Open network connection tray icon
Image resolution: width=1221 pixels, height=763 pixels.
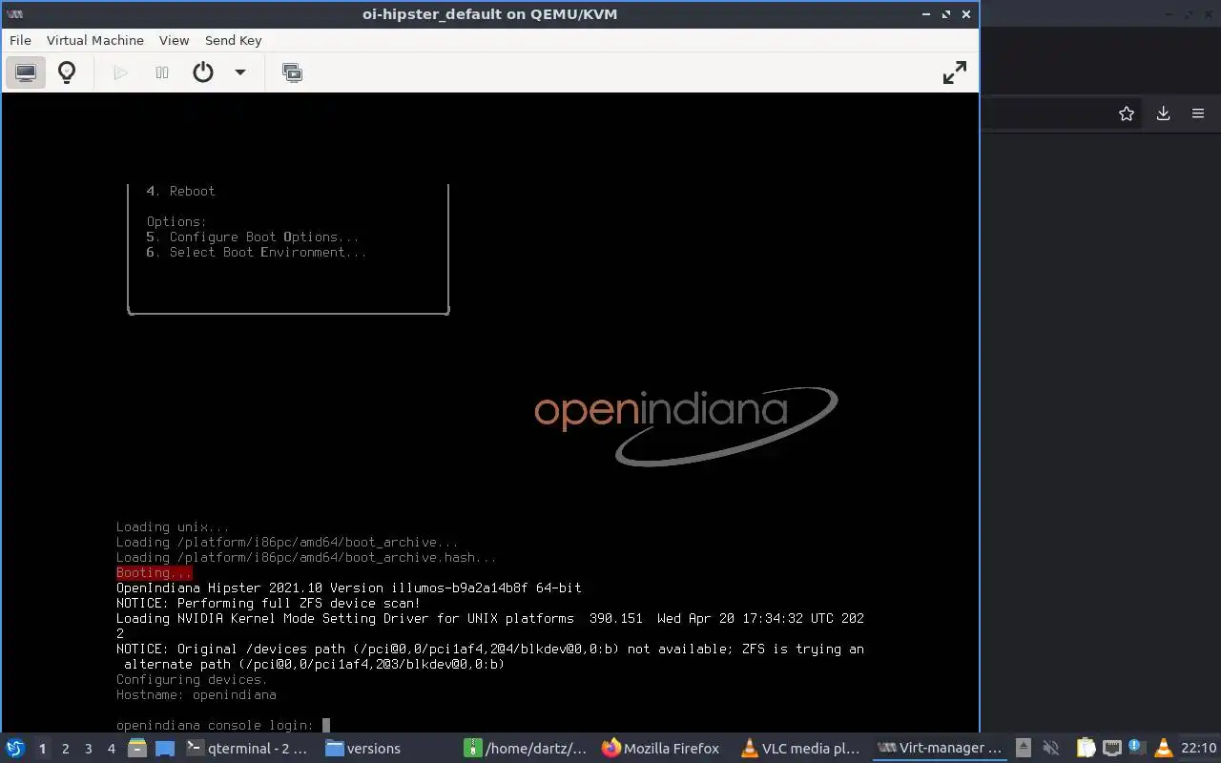click(1111, 748)
